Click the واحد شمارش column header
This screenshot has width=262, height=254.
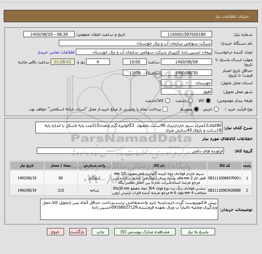click(94, 166)
